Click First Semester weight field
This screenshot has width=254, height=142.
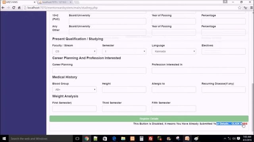[74, 109]
